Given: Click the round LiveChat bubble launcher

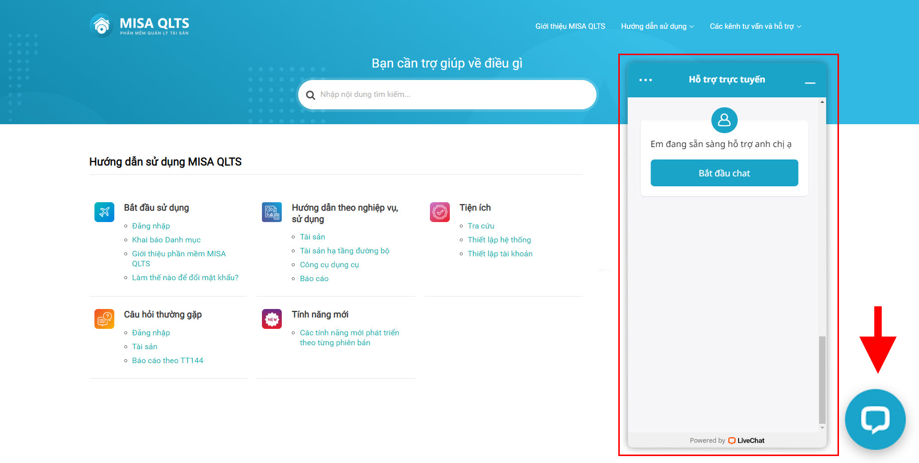Looking at the screenshot, I should pyautogui.click(x=875, y=419).
